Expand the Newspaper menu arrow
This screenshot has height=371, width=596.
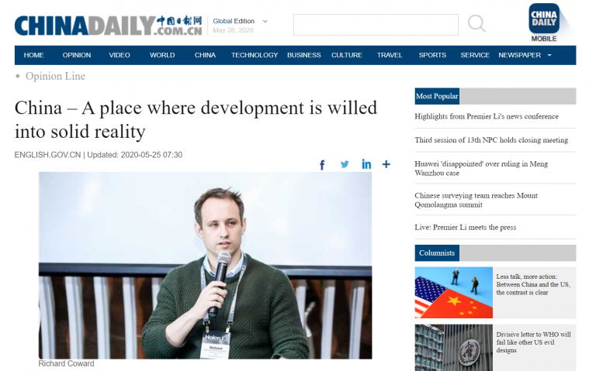pos(549,55)
